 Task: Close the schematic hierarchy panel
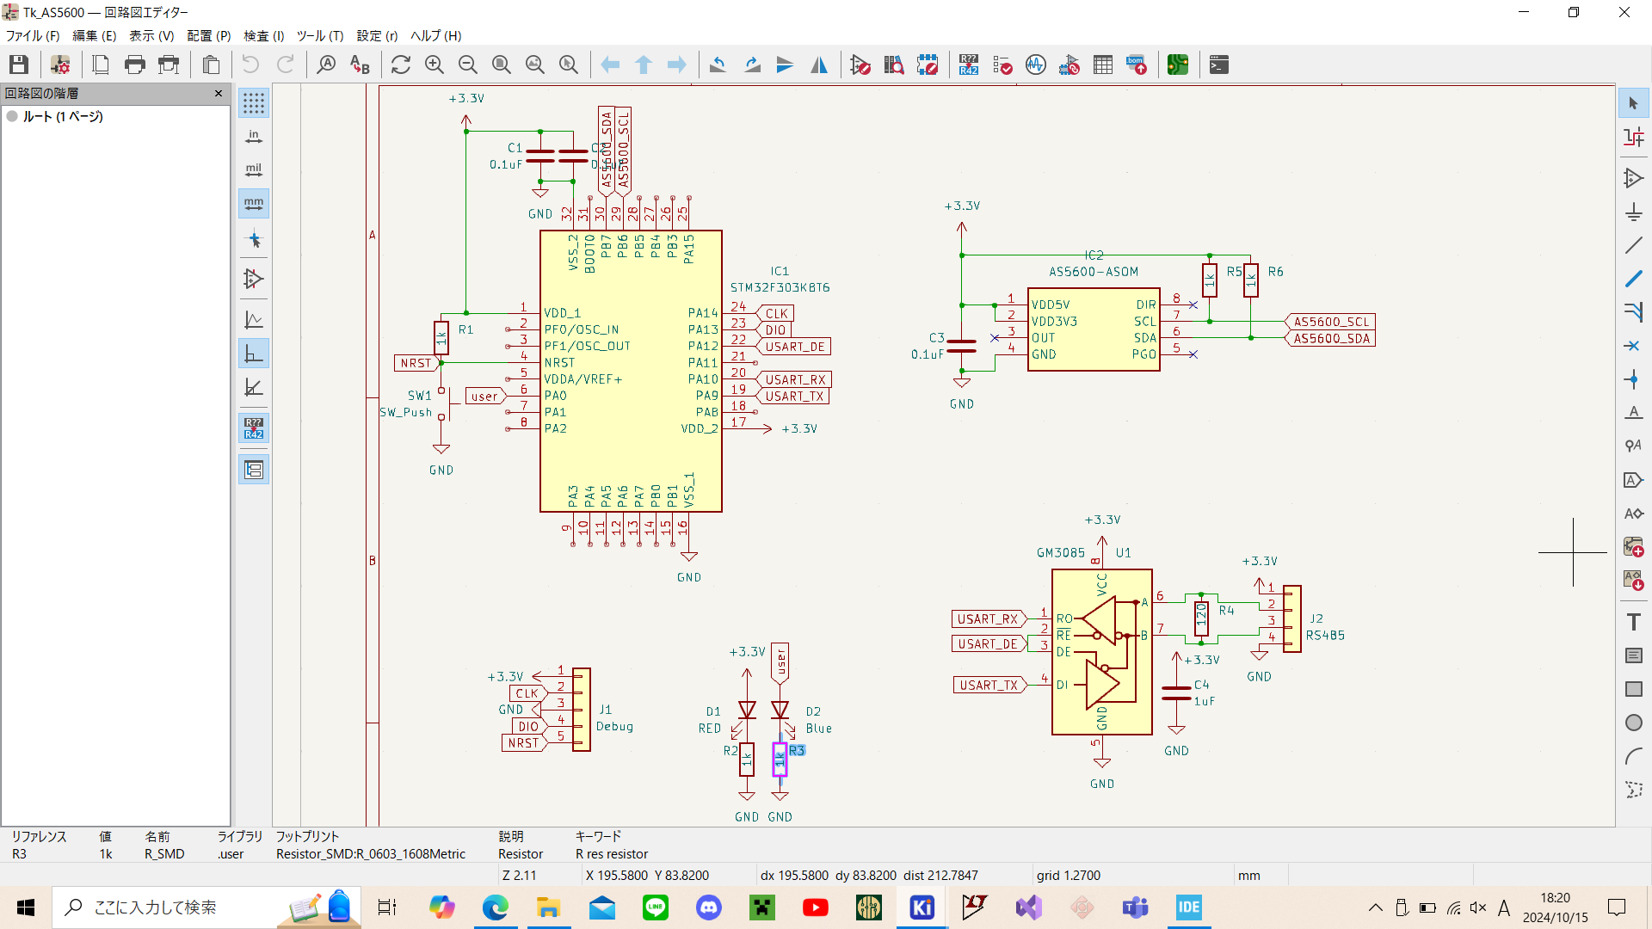click(219, 93)
